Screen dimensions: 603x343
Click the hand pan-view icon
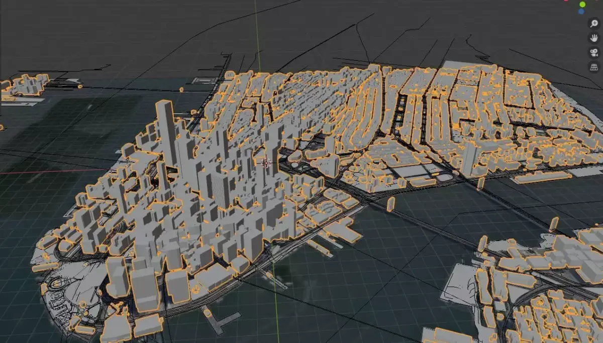pyautogui.click(x=594, y=38)
